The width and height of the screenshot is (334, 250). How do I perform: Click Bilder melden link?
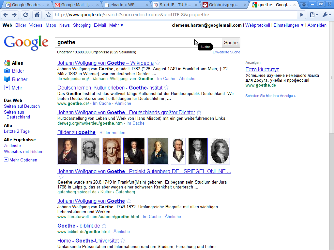tap(112, 133)
